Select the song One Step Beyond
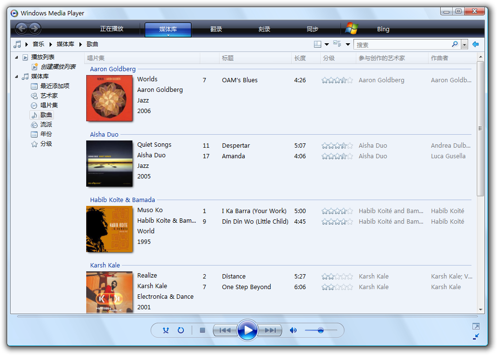497x355 pixels. (246, 287)
